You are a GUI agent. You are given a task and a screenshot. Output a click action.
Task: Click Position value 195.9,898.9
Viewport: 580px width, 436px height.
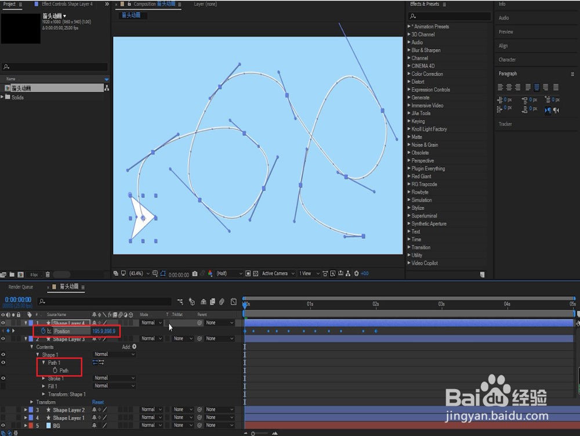[x=104, y=331]
